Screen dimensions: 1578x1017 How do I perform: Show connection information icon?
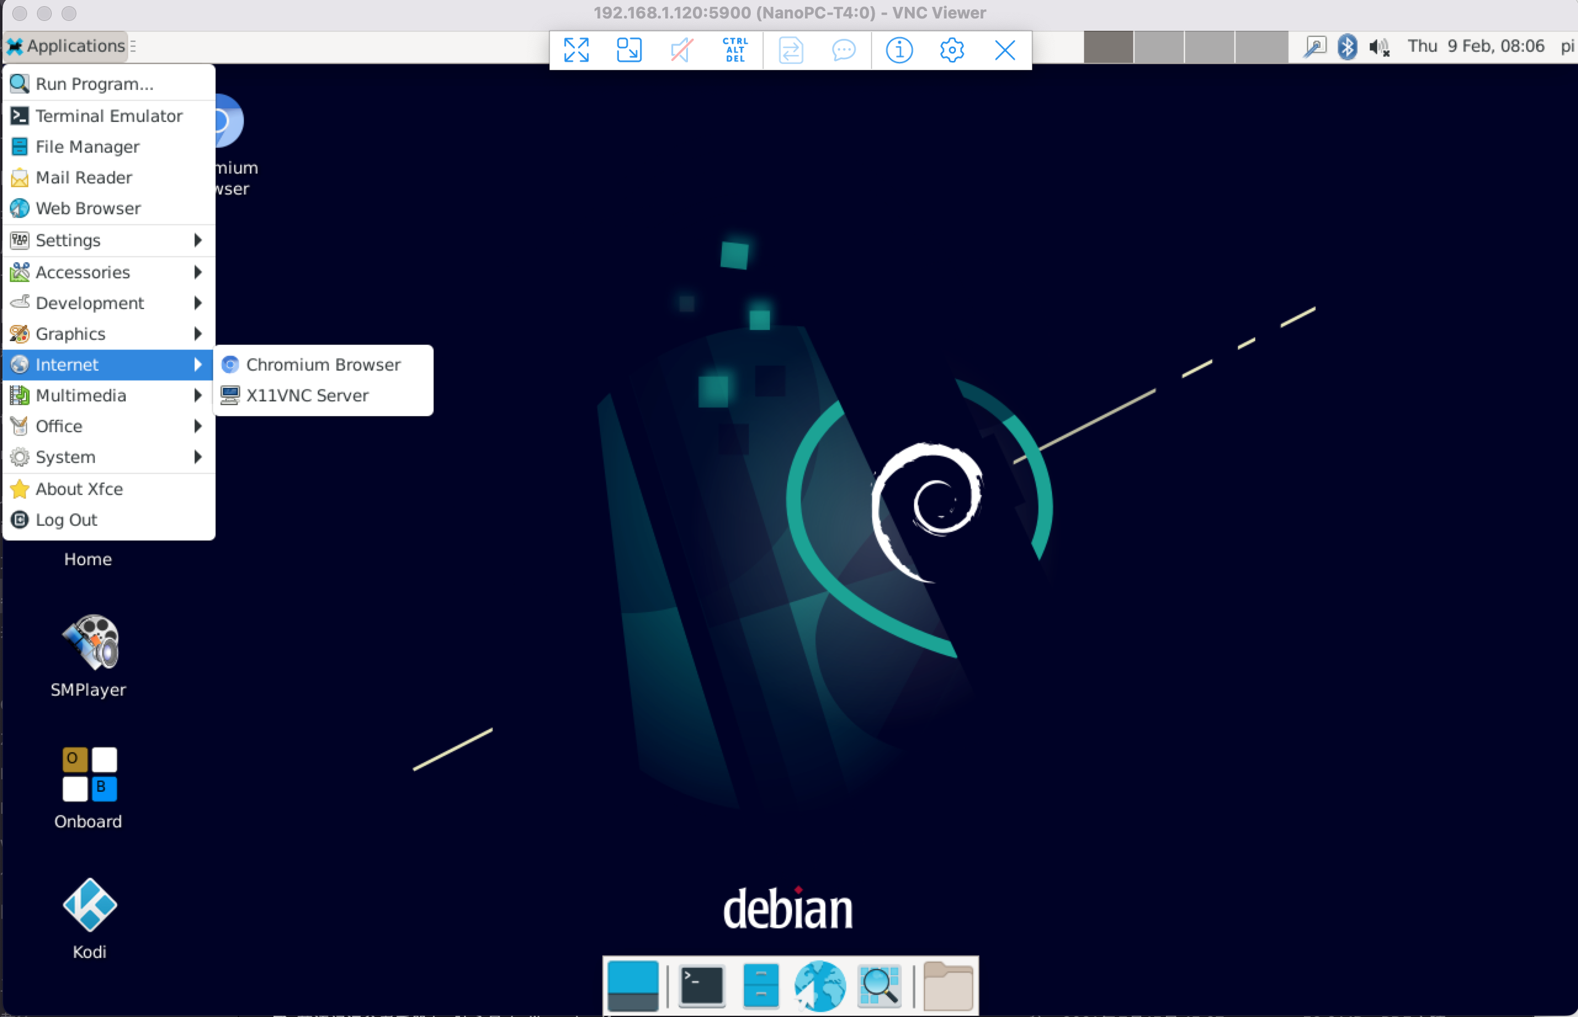(x=899, y=49)
